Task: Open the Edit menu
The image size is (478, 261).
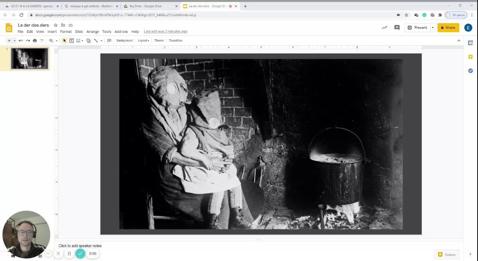Action: (30, 32)
